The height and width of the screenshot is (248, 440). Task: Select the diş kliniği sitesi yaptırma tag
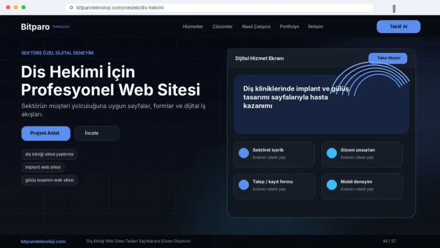(x=49, y=154)
